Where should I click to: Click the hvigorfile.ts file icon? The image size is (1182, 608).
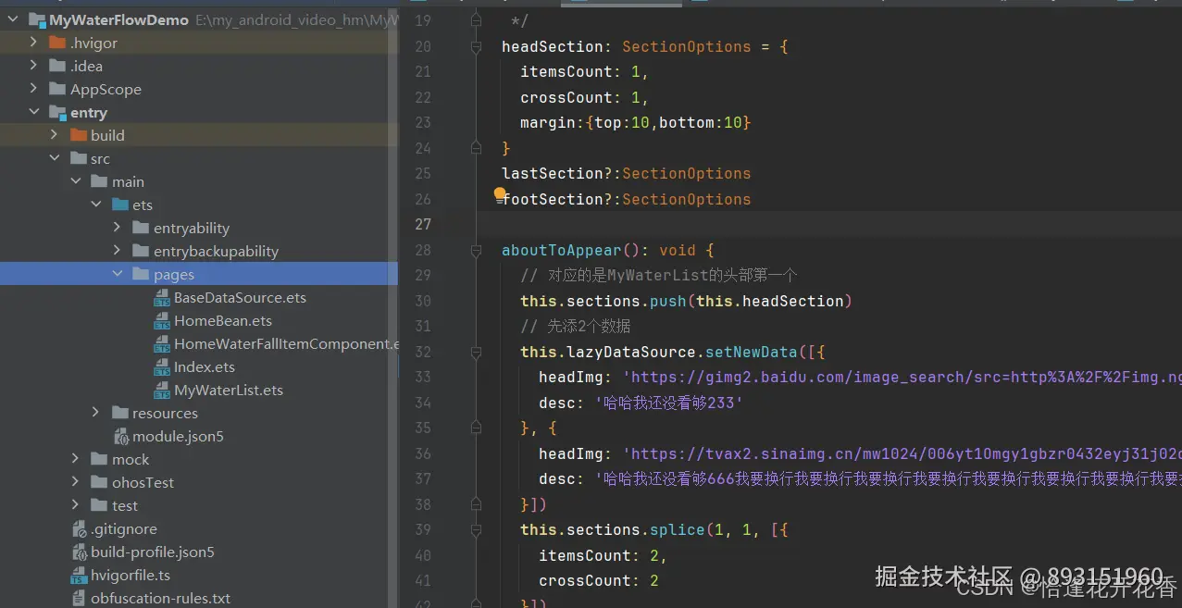coord(80,576)
